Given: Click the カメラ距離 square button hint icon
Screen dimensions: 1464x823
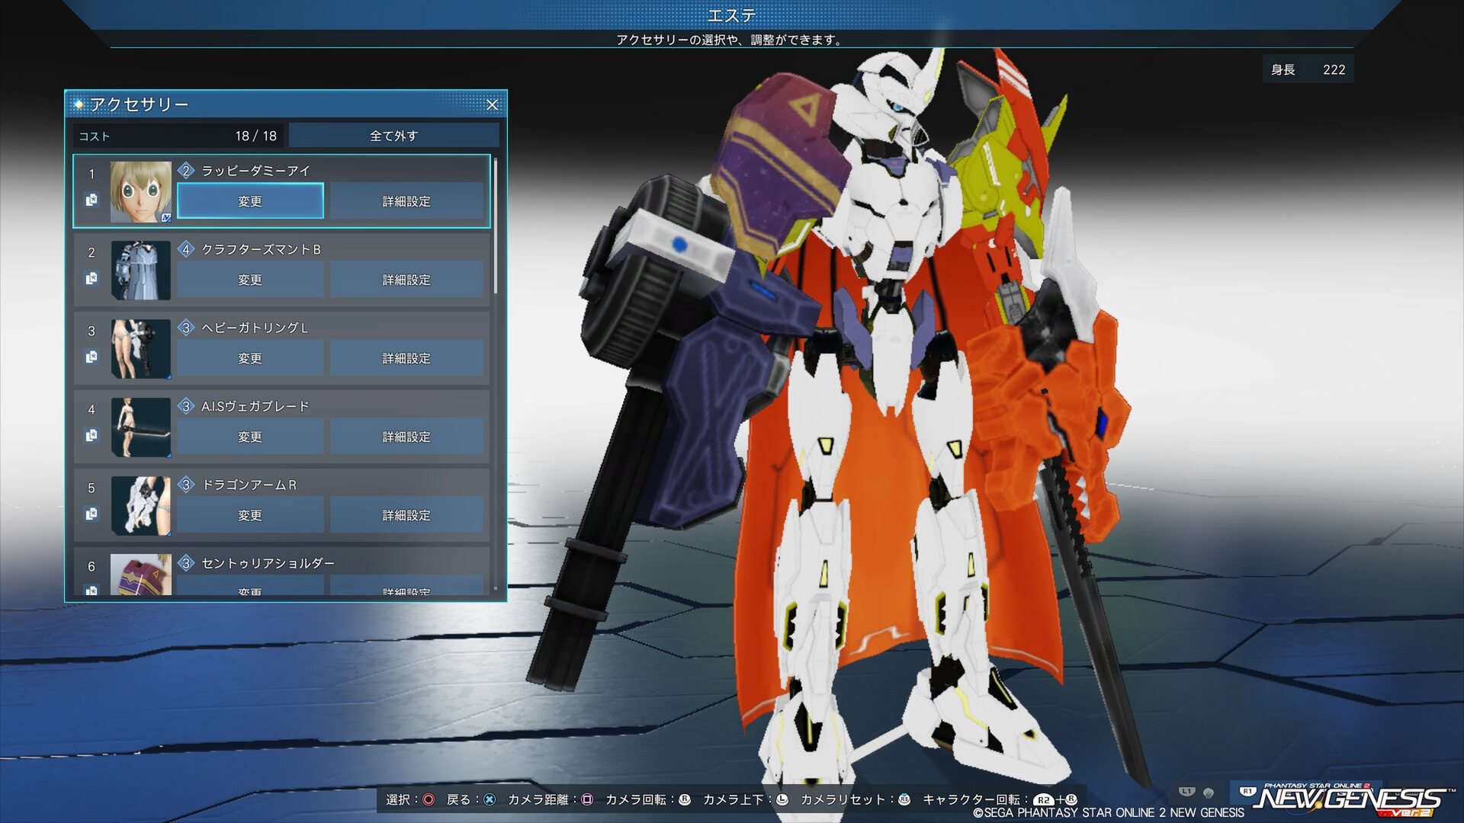Looking at the screenshot, I should pyautogui.click(x=587, y=799).
